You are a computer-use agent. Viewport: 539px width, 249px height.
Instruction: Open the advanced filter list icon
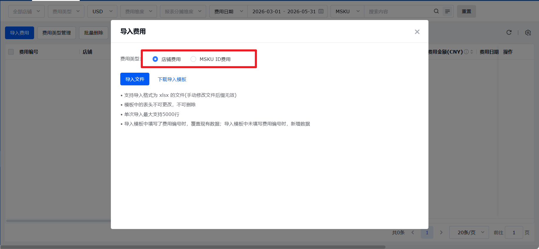point(447,11)
